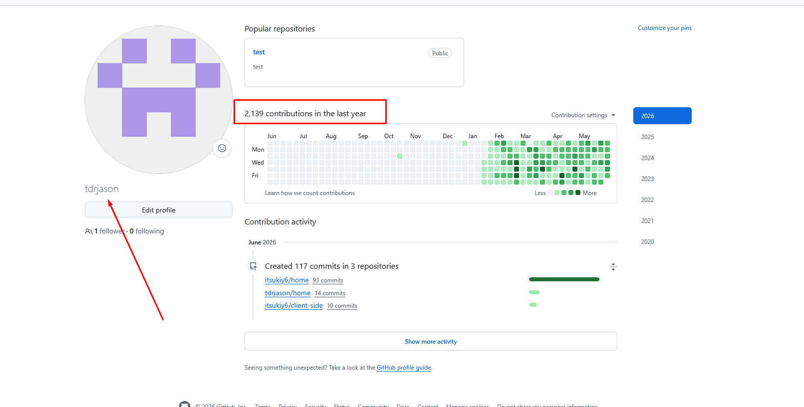Select year 2020 contributions

click(x=647, y=241)
